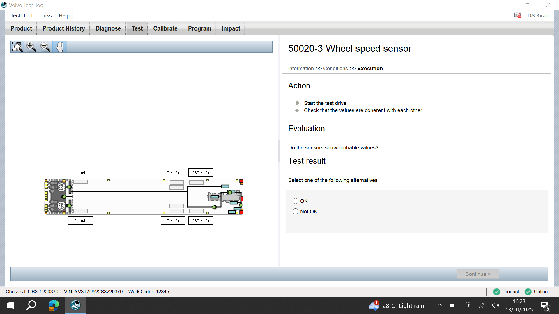Image resolution: width=559 pixels, height=314 pixels.
Task: Click rear bottom 230 km/h speed value
Action: point(201,221)
